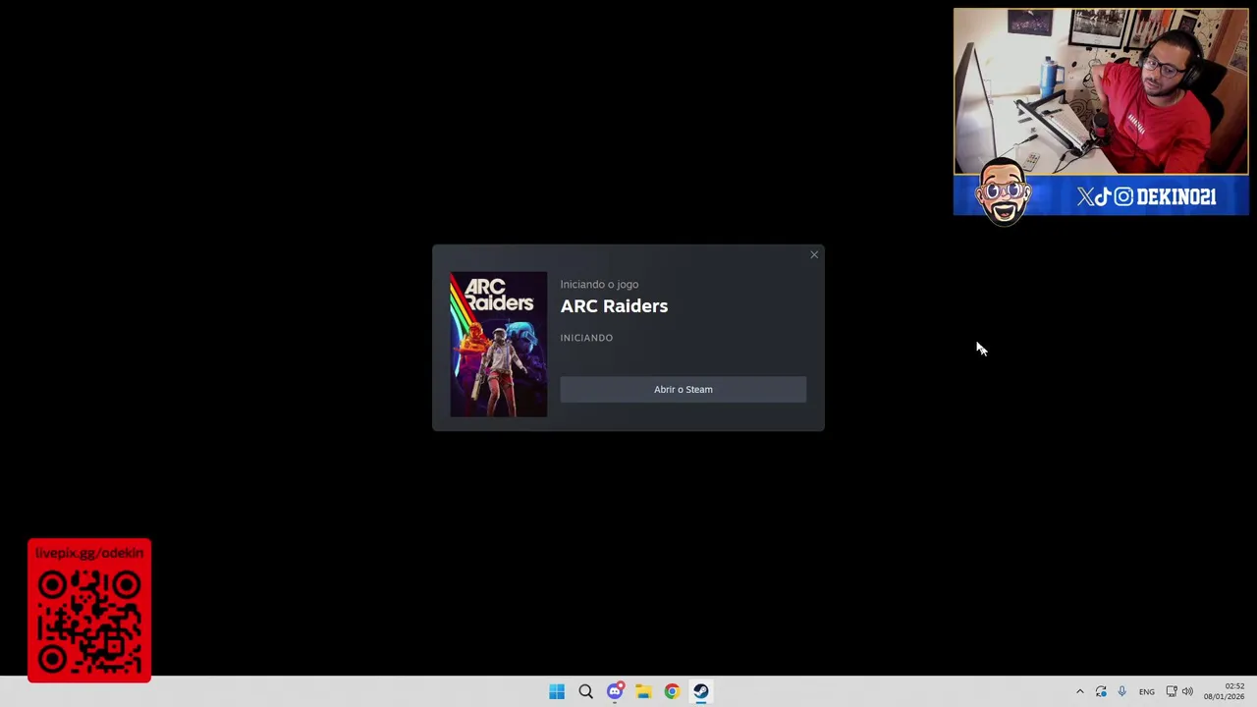1257x707 pixels.
Task: Open the Windows Start menu
Action: tap(557, 691)
